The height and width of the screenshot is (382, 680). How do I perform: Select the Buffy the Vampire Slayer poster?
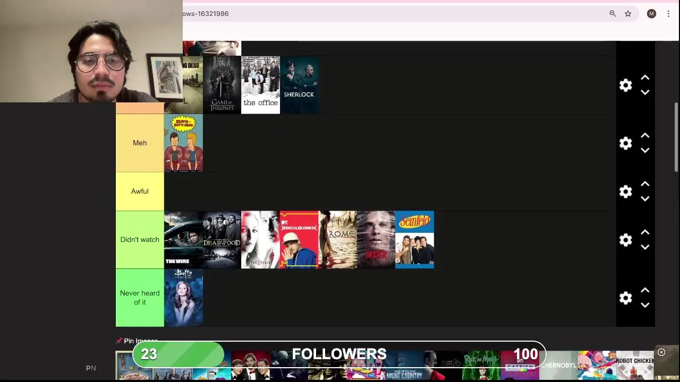click(x=183, y=298)
